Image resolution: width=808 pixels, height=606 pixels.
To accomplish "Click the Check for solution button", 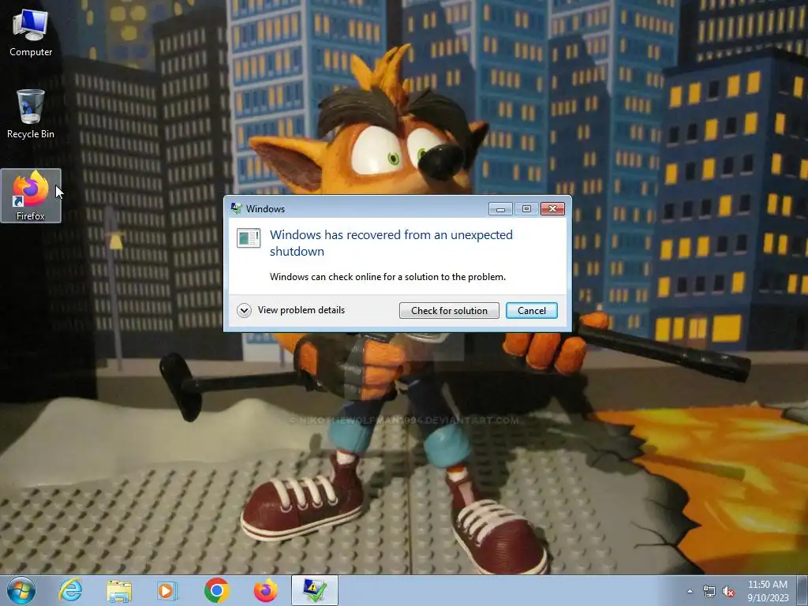I will 449,310.
